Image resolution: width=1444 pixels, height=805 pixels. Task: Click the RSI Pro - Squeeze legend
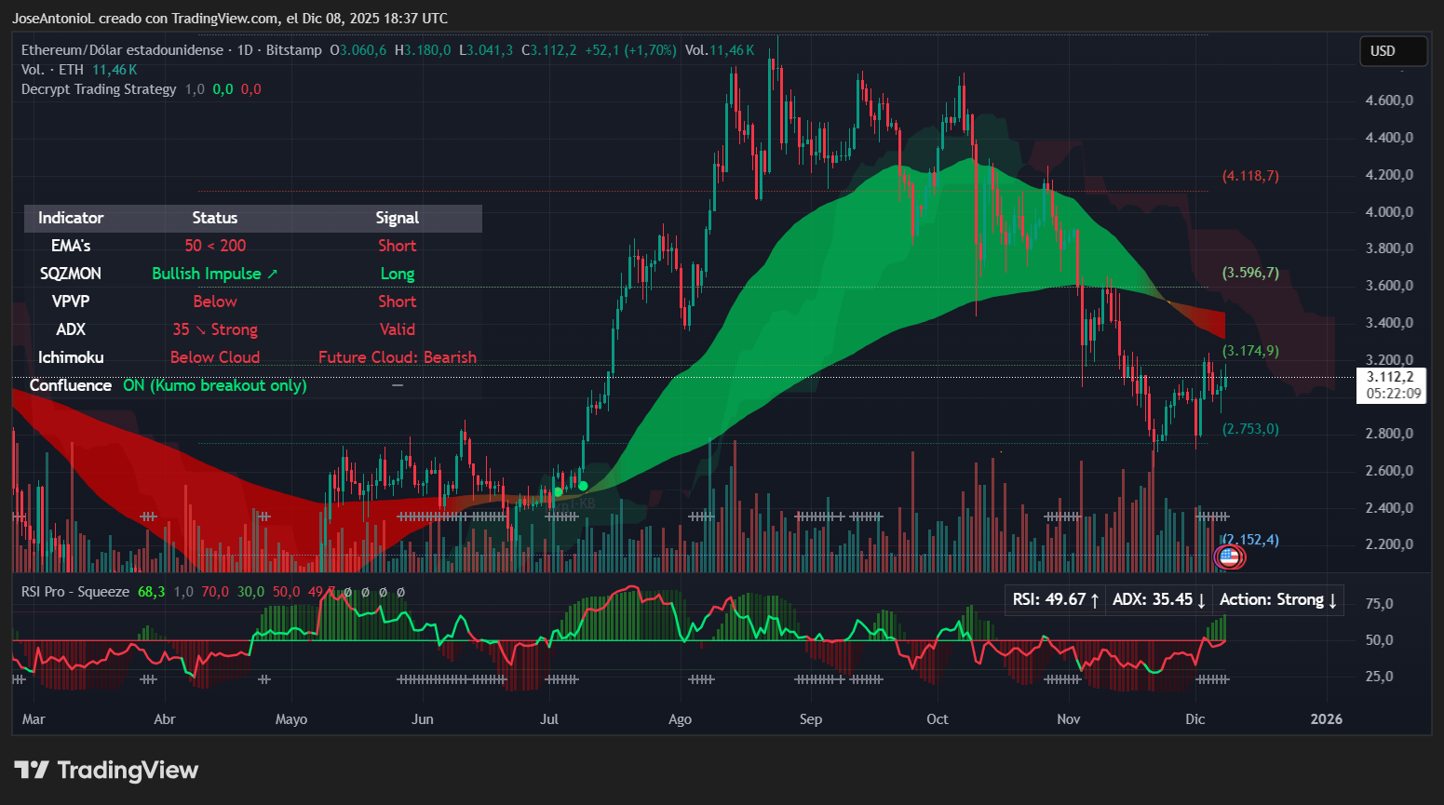tap(75, 592)
